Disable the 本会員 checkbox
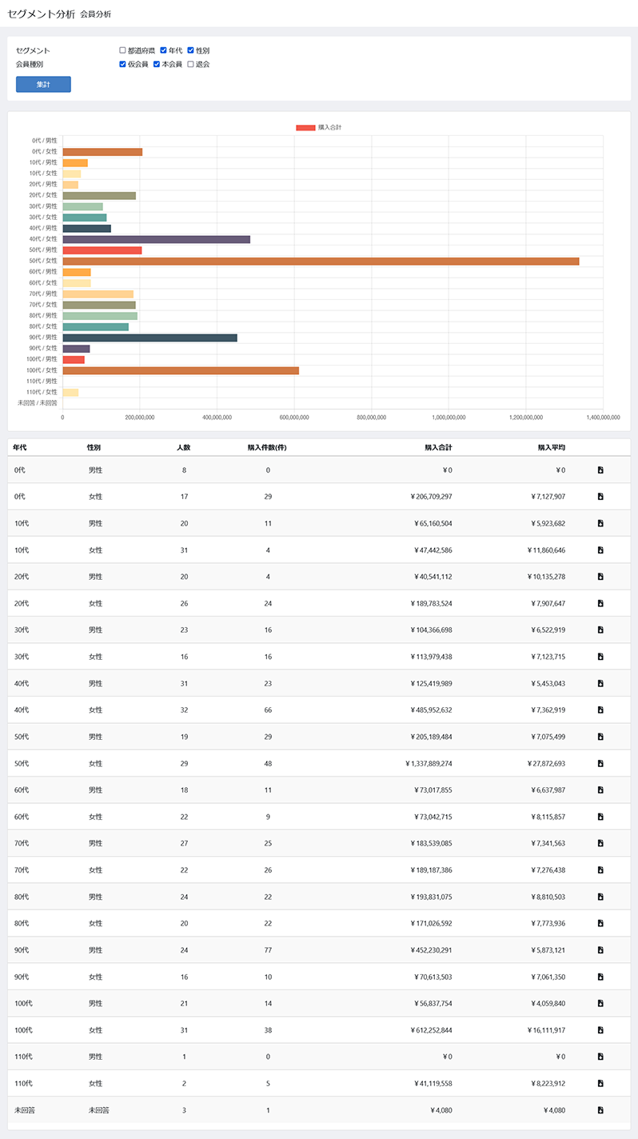Screen dimensions: 638x1139 point(157,64)
